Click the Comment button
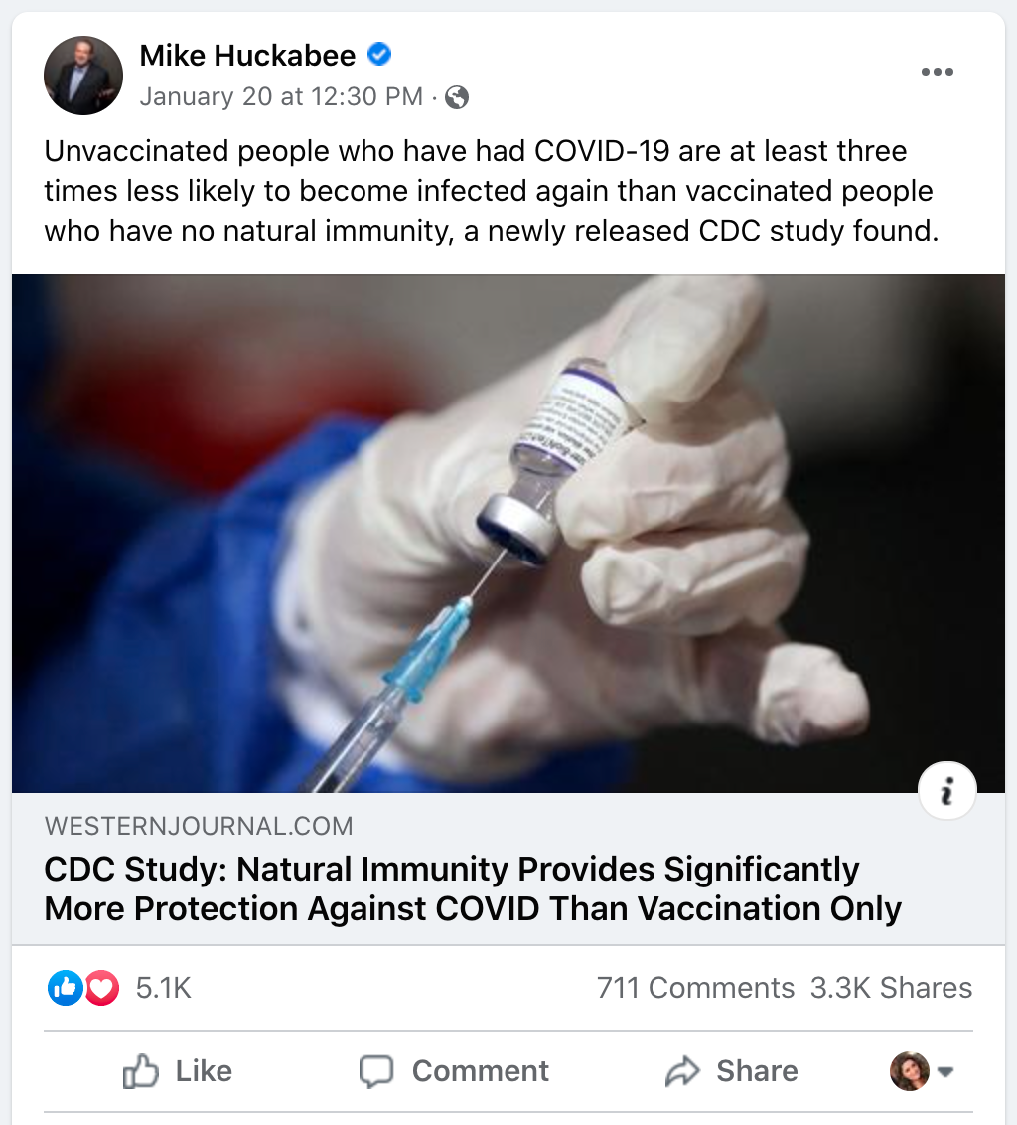Viewport: 1017px width, 1125px height. (454, 1071)
